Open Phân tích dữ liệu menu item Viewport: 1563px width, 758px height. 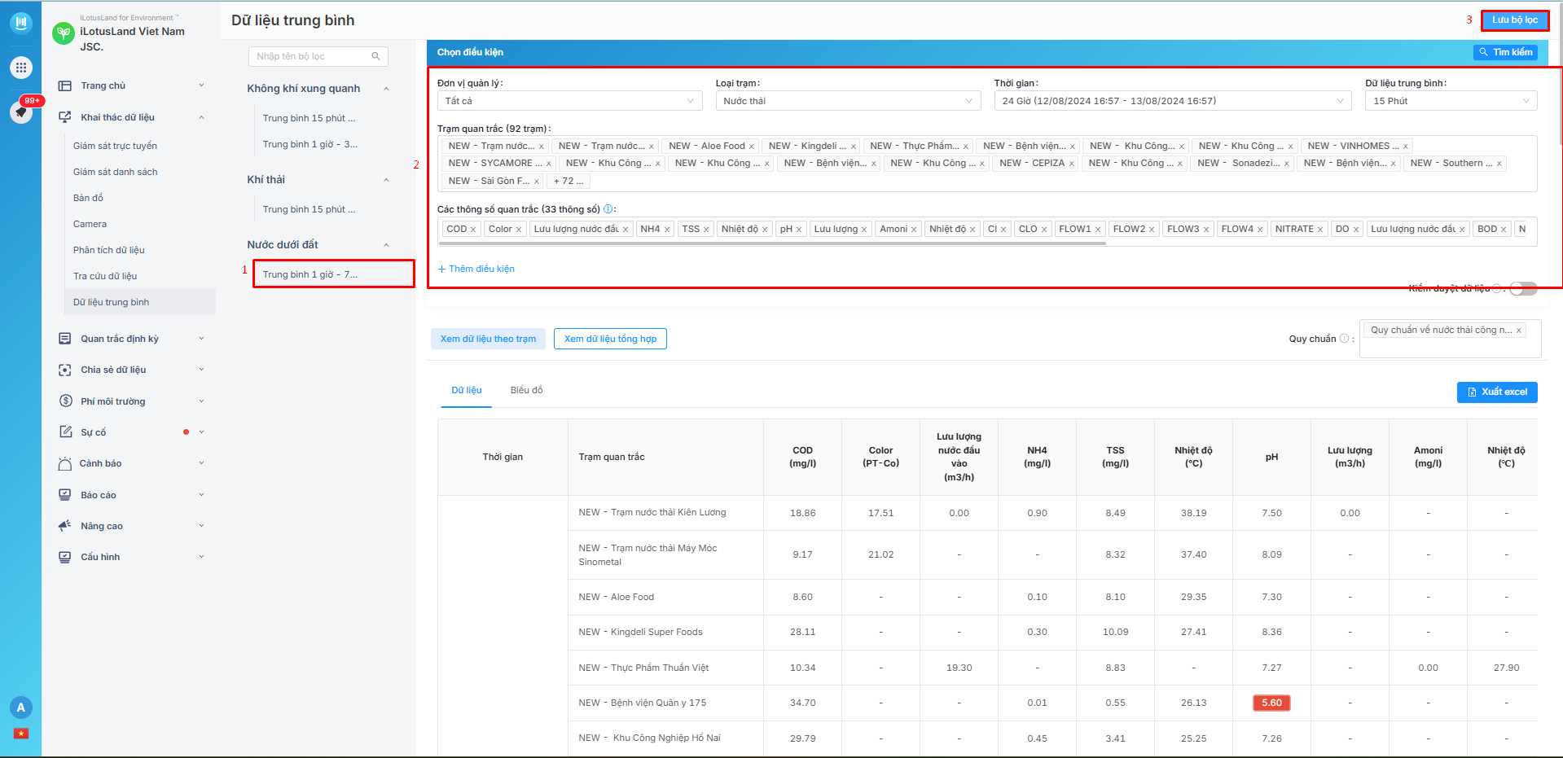tap(108, 250)
